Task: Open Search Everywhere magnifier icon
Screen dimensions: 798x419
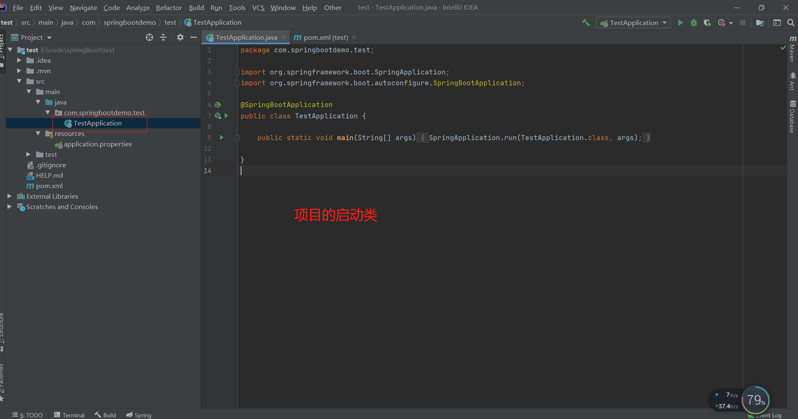Action: click(791, 23)
